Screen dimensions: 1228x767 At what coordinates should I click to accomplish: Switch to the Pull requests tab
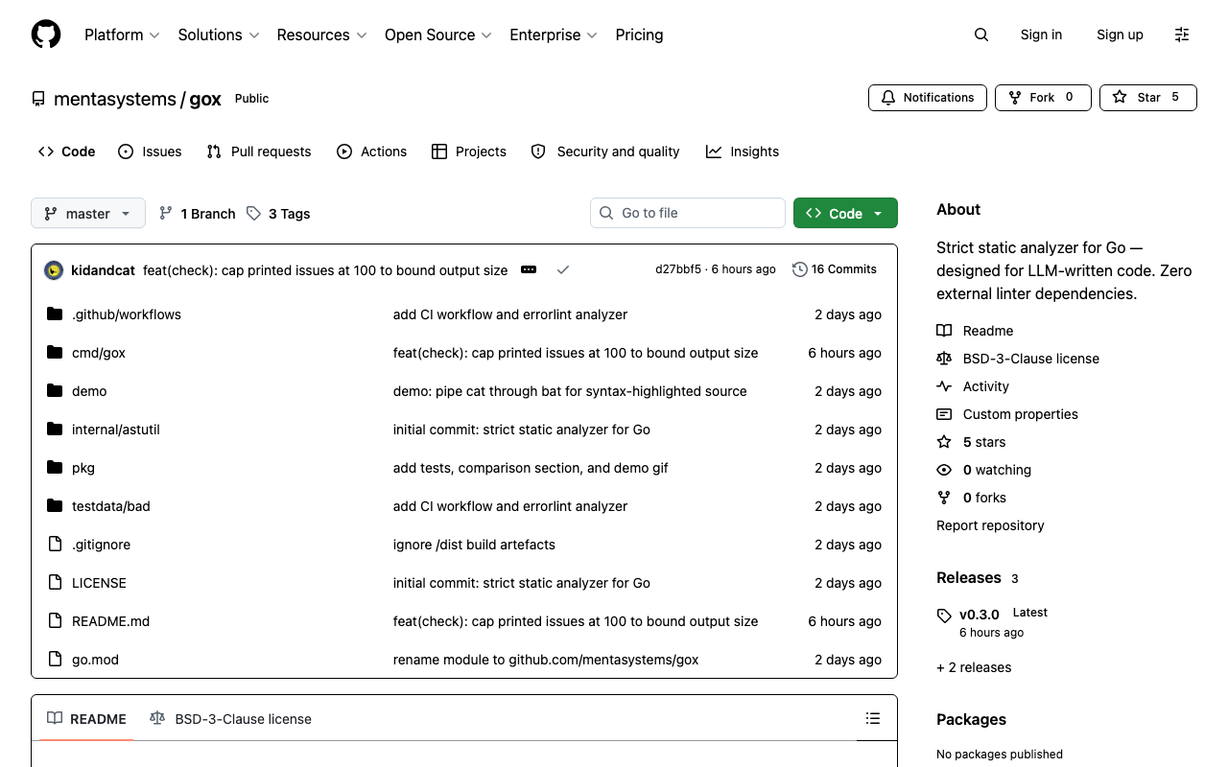(259, 151)
